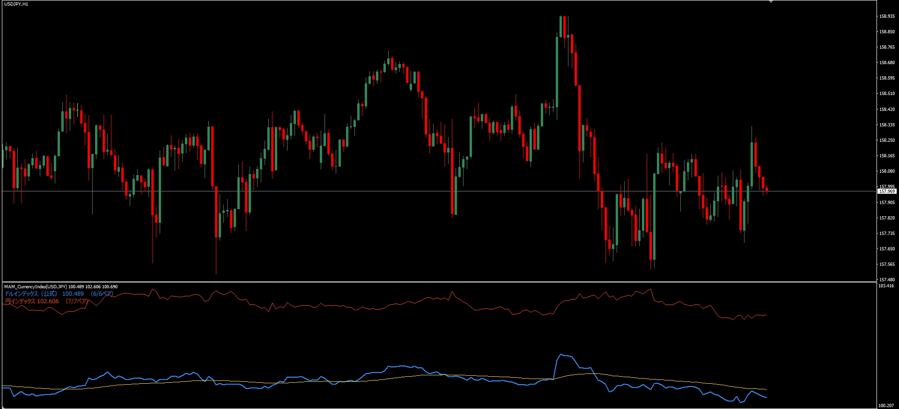Image resolution: width=899 pixels, height=409 pixels.
Task: Click price scale value 157.565
Action: coord(887,264)
